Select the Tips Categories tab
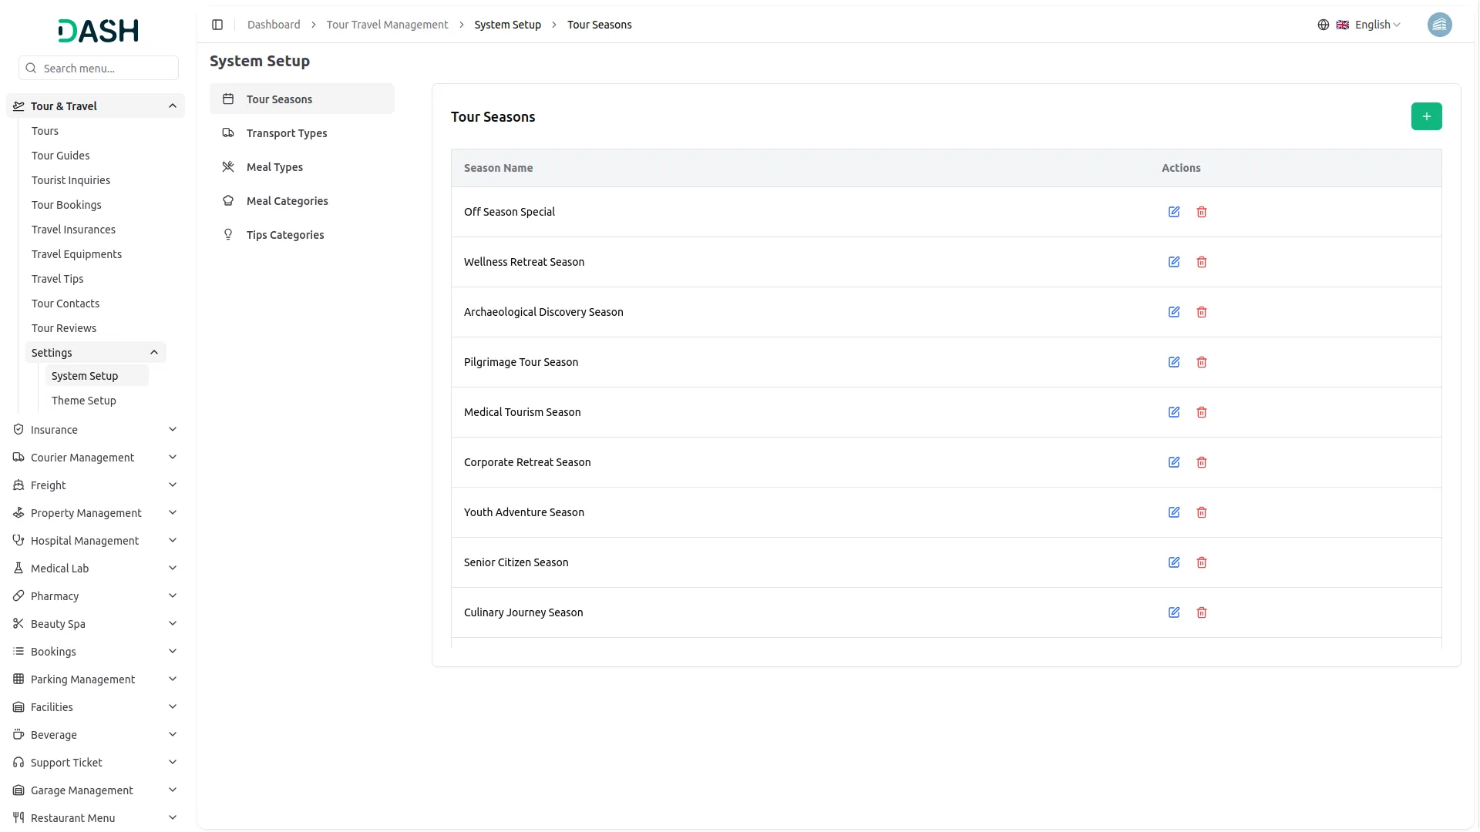The width and height of the screenshot is (1480, 832). [x=284, y=235]
